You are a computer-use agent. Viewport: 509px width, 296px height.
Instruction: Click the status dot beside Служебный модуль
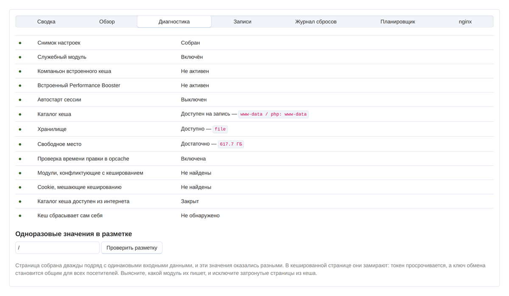(20, 57)
